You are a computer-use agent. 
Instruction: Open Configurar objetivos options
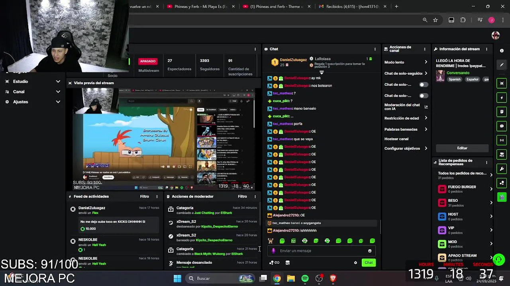point(406,149)
